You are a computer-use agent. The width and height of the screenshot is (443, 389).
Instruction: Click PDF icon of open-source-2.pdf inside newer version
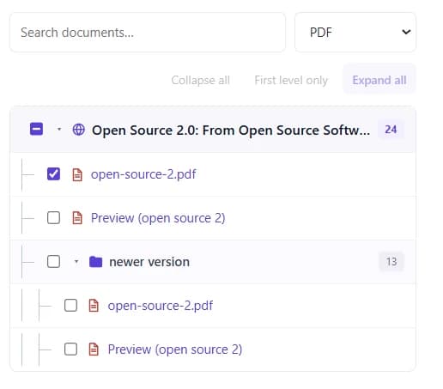[x=94, y=306]
